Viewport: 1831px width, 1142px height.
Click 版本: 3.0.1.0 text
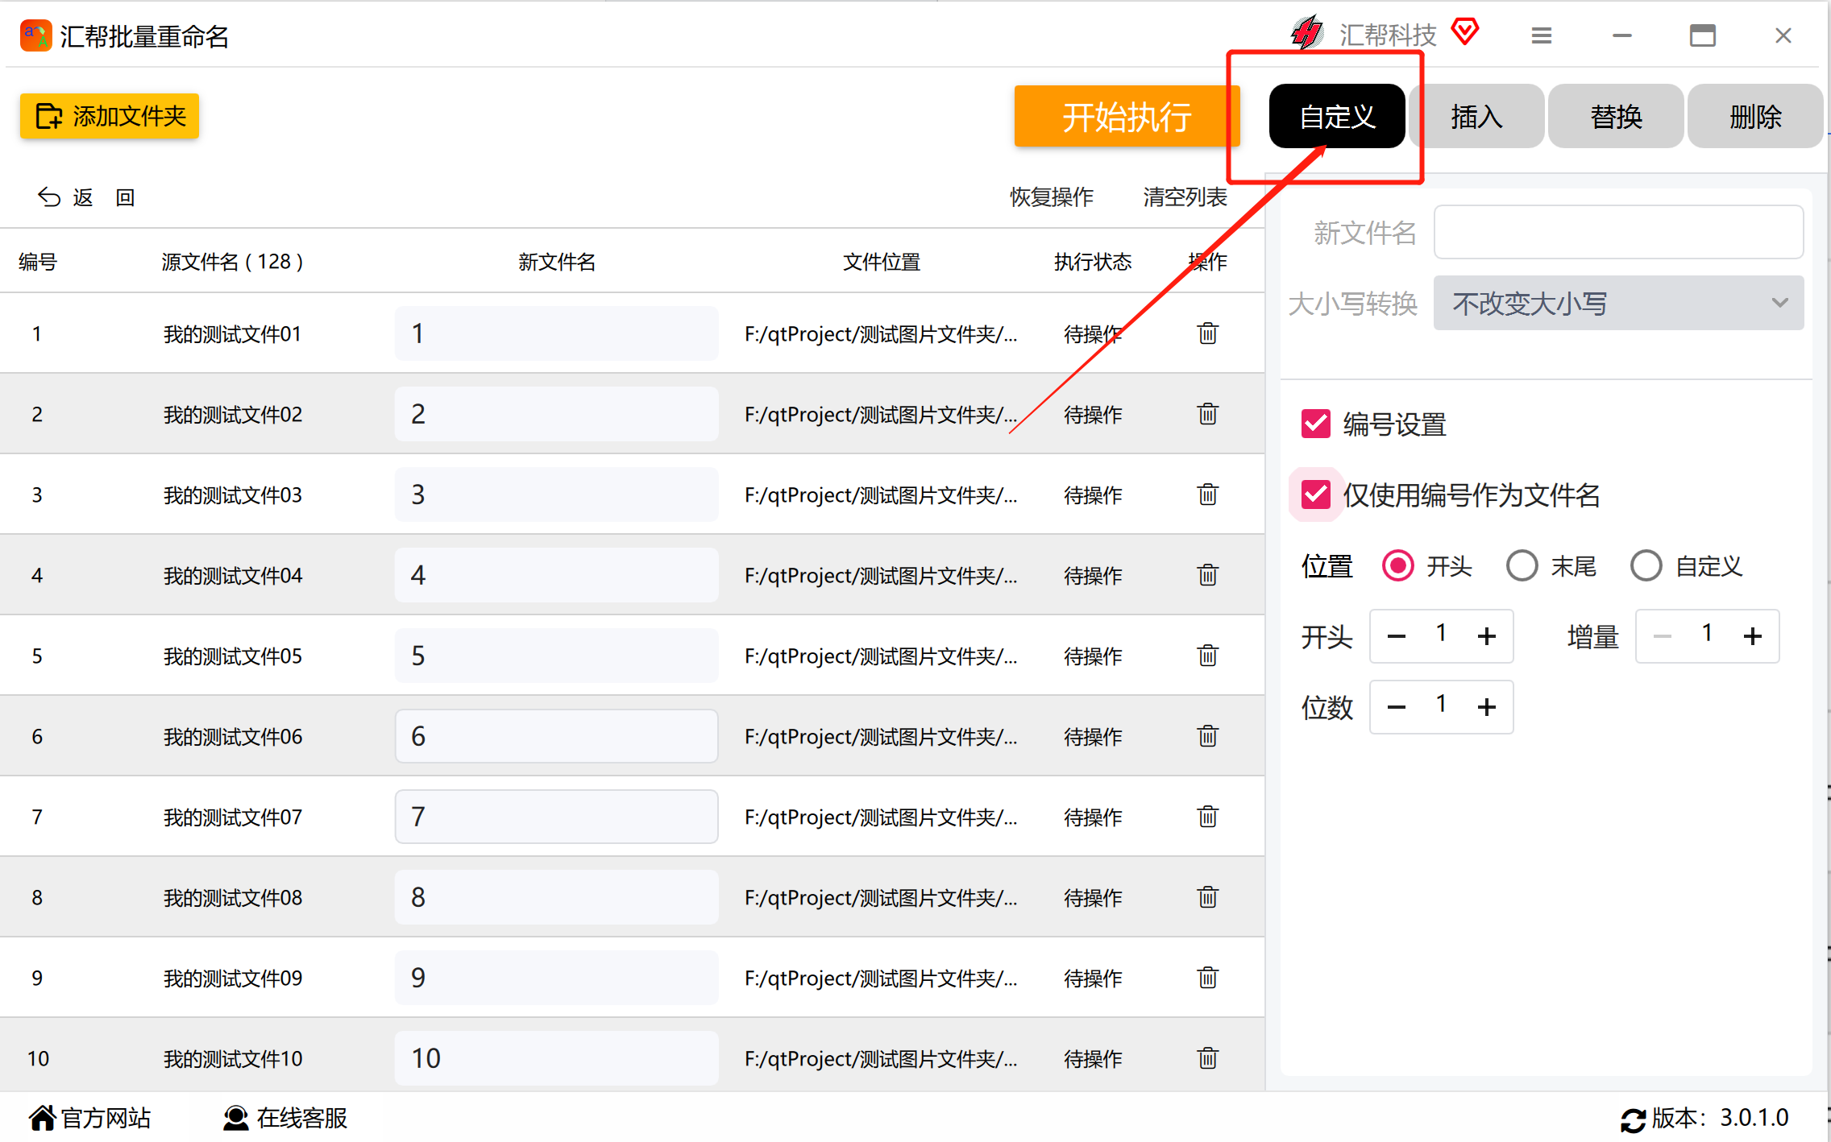point(1720,1118)
